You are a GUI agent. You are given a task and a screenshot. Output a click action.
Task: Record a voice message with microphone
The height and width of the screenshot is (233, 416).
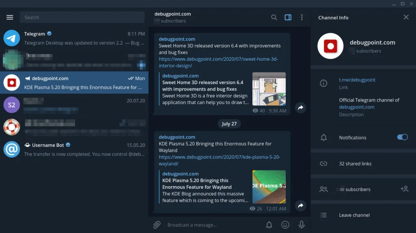(x=301, y=225)
